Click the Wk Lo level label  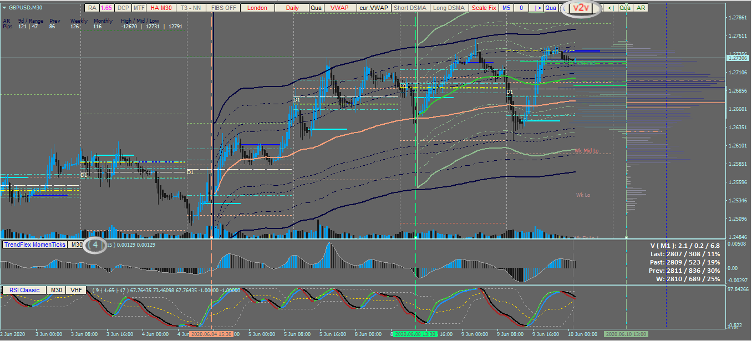(x=582, y=195)
